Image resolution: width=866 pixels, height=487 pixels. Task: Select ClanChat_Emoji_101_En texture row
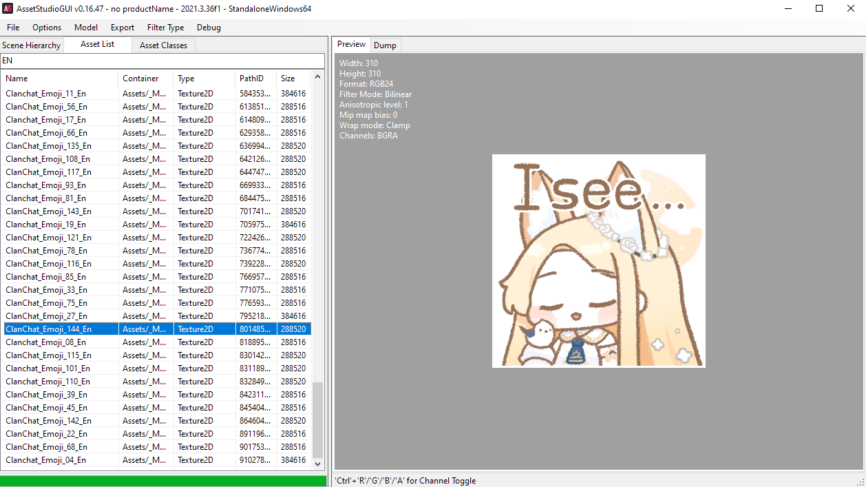point(158,369)
